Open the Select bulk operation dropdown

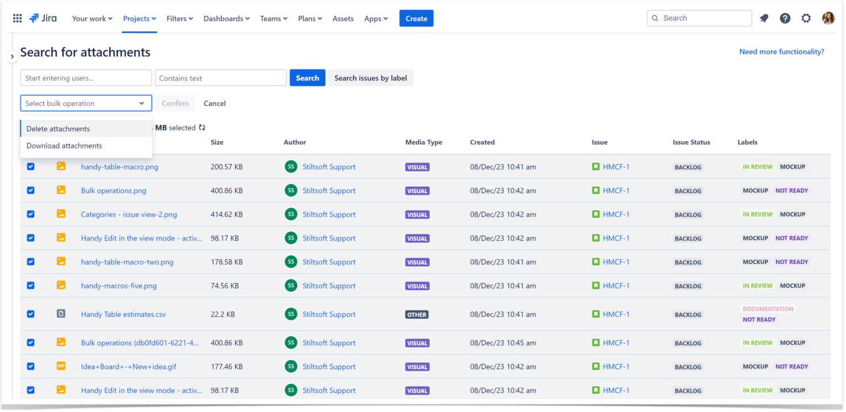(x=86, y=103)
